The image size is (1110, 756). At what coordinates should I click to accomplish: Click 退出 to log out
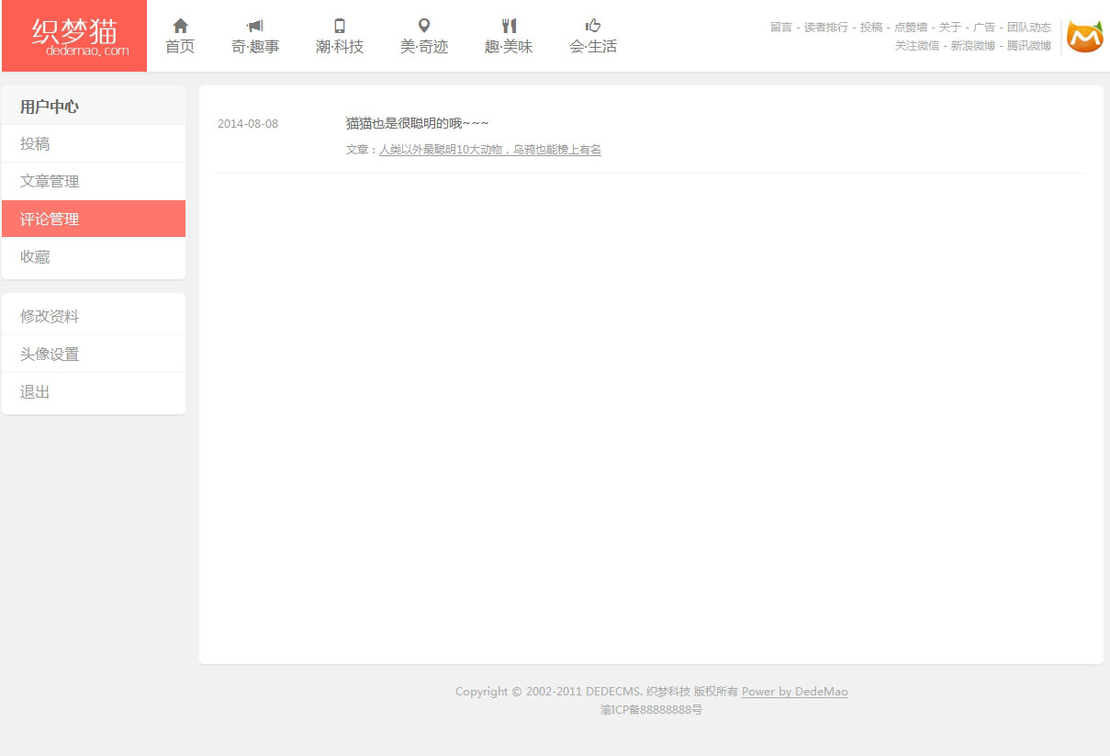click(35, 392)
